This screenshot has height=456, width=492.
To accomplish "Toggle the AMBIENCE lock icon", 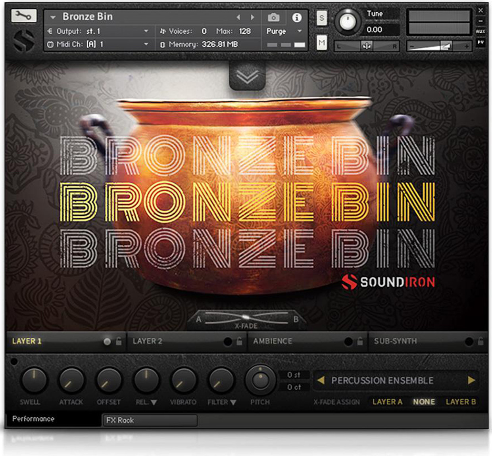I will click(360, 341).
